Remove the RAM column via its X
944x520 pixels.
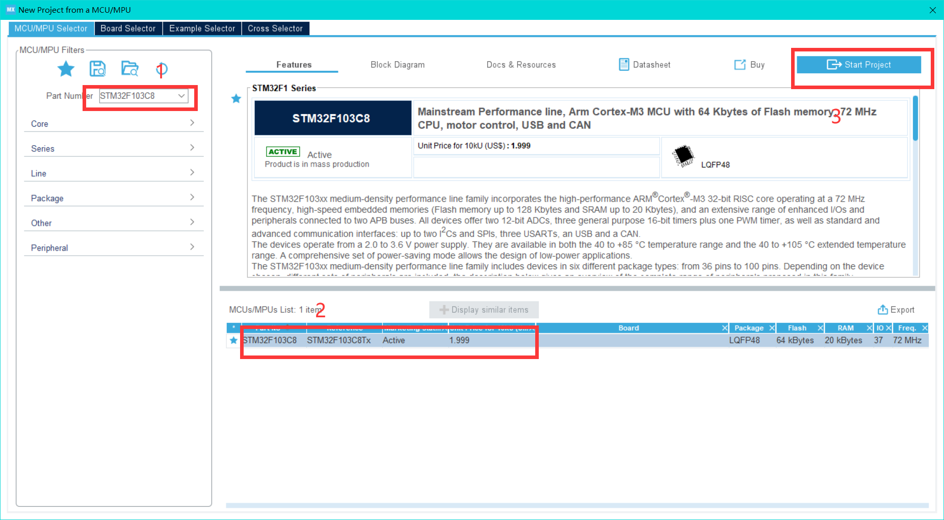(870, 328)
